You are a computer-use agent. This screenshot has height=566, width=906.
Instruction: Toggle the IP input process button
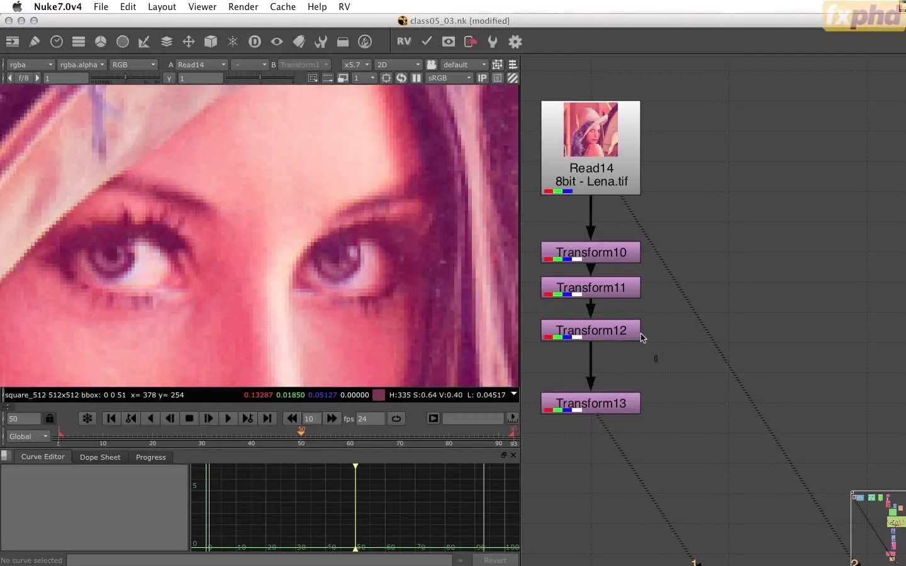click(x=483, y=78)
